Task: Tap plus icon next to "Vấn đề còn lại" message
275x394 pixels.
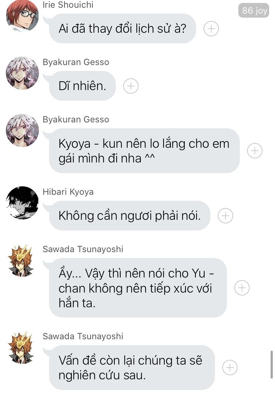Action: pyautogui.click(x=230, y=368)
